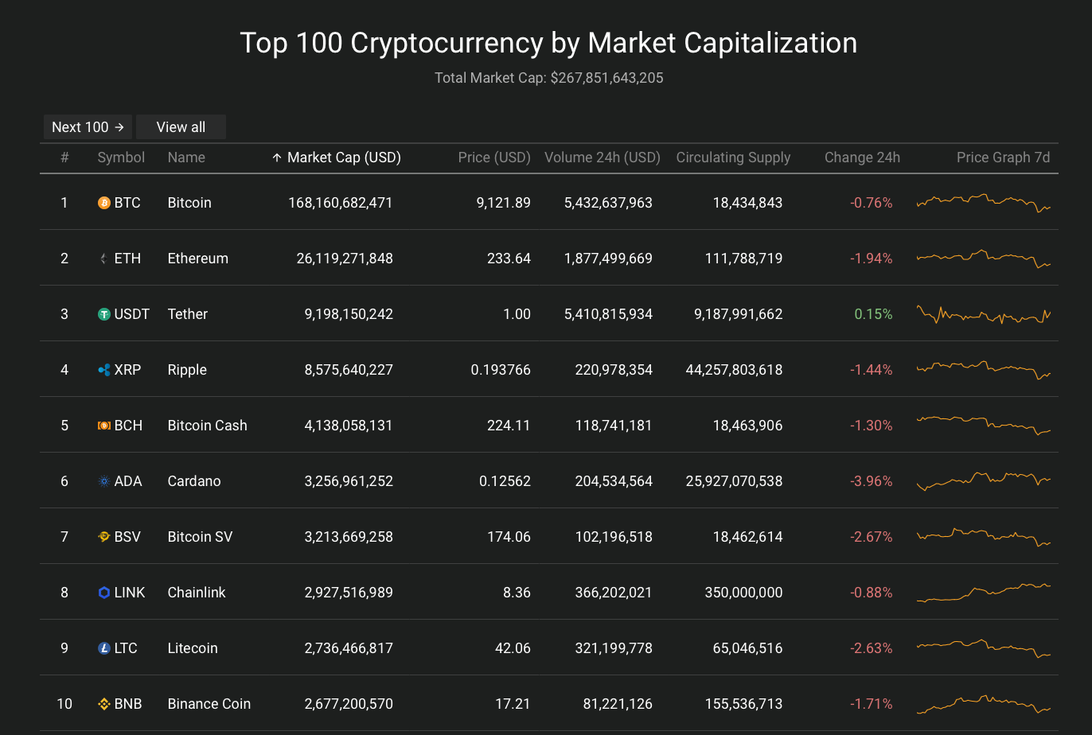This screenshot has height=735, width=1092.
Task: Sort by Volume 24h (USD) header
Action: click(603, 157)
